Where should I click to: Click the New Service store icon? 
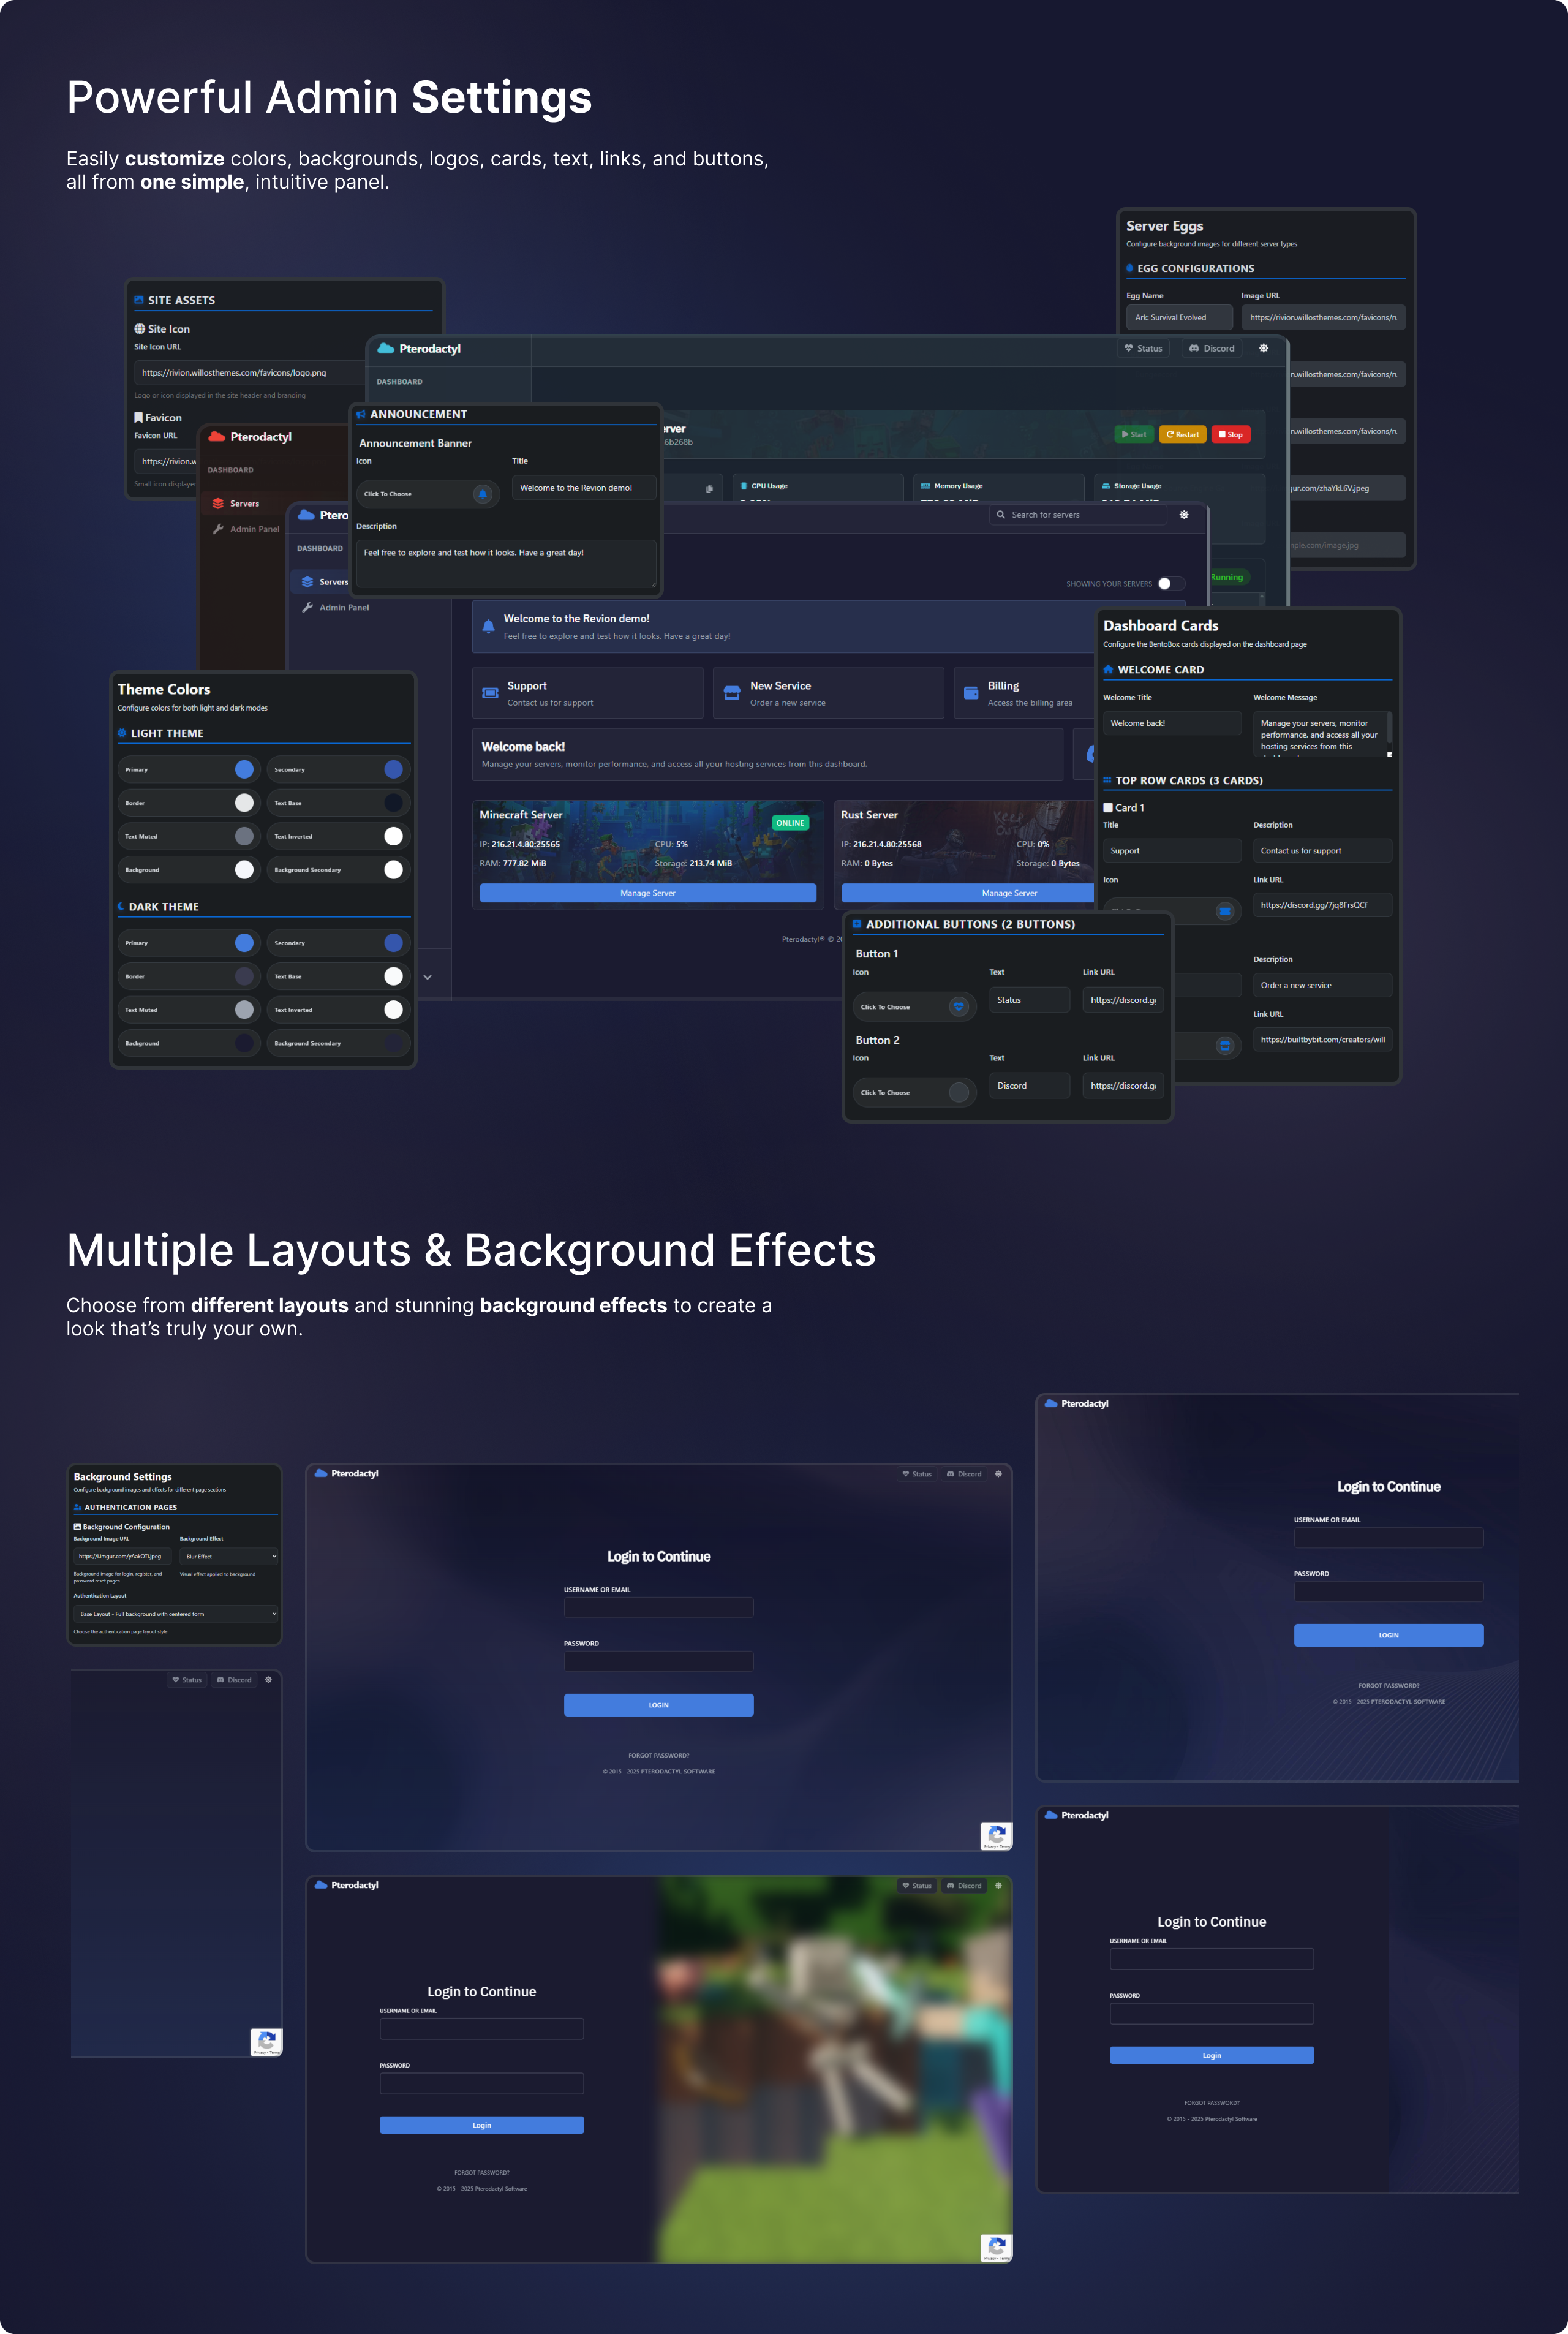(732, 693)
